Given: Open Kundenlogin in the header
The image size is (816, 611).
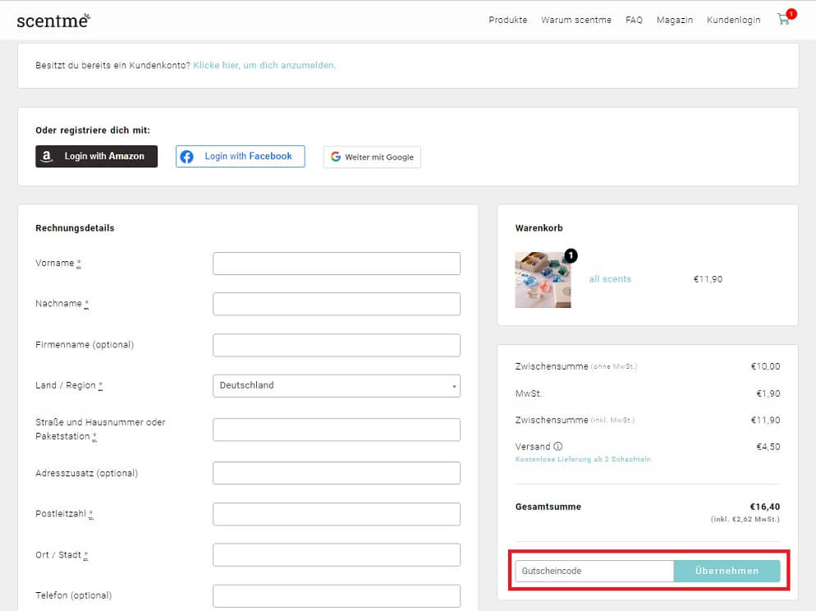Looking at the screenshot, I should pyautogui.click(x=733, y=20).
